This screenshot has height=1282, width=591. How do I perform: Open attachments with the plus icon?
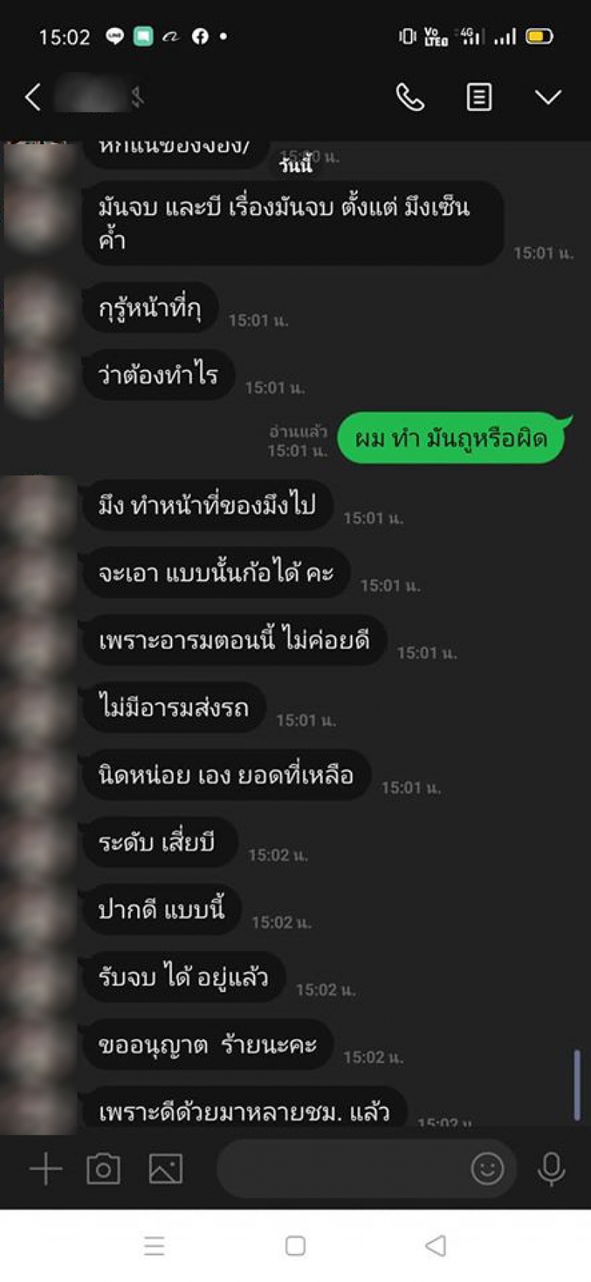46,1169
